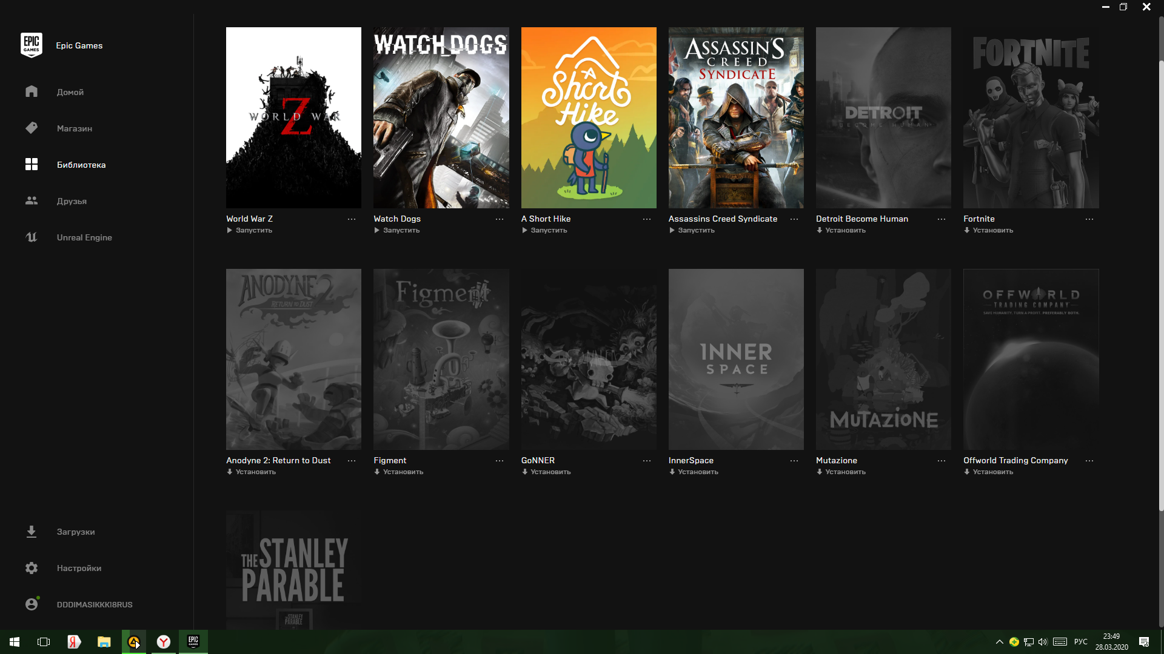1164x654 pixels.
Task: Open options menu for Mutazione
Action: click(x=942, y=461)
